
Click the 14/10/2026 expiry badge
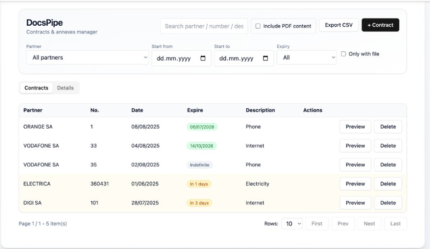pyautogui.click(x=202, y=146)
